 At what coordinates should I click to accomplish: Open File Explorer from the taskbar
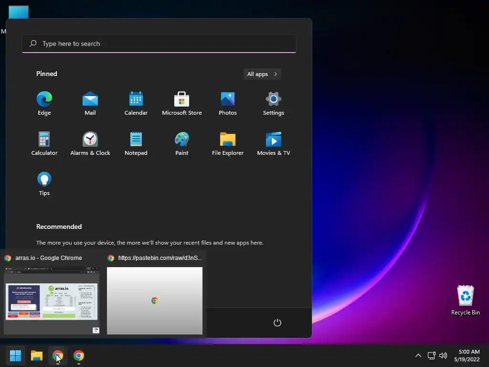(x=36, y=356)
